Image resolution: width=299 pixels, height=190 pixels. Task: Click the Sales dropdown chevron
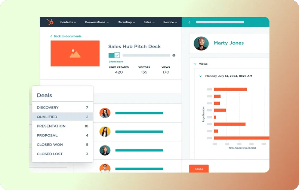[154, 22]
